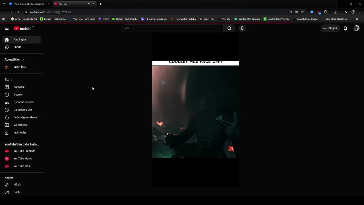Click the Oluştur create button
364x205 pixels.
click(330, 28)
